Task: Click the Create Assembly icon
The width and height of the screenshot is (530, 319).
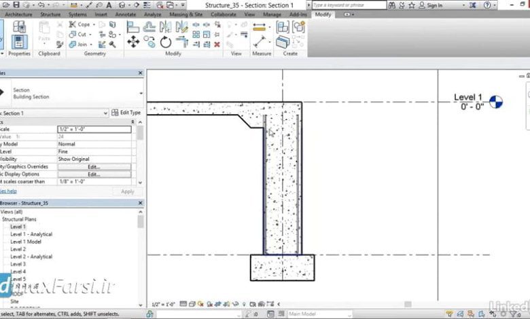Action: point(283,27)
